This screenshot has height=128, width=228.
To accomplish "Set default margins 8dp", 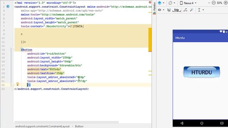I will point(177,10).
